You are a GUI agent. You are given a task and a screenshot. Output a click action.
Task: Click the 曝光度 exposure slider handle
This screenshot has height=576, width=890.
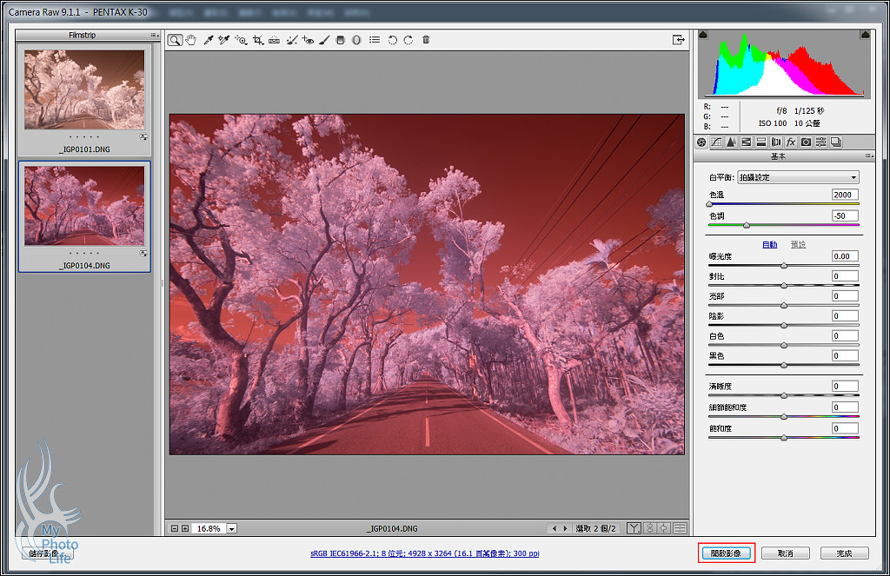784,265
